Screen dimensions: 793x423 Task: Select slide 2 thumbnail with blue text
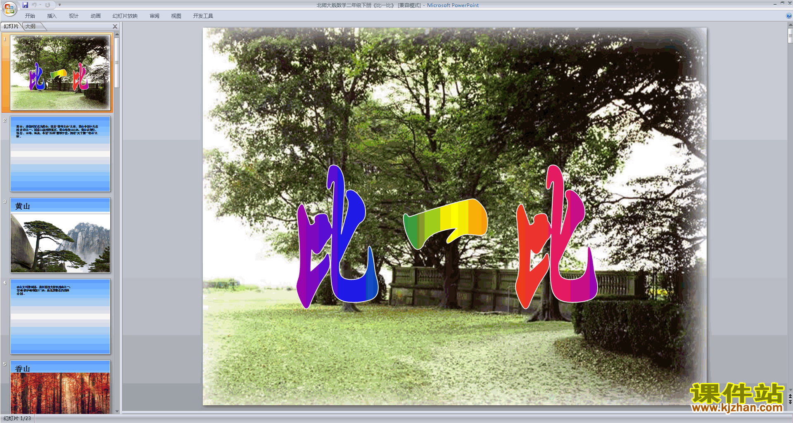pos(60,154)
